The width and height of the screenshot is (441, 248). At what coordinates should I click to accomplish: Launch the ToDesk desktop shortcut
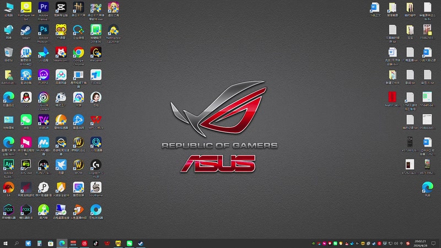tap(96, 76)
